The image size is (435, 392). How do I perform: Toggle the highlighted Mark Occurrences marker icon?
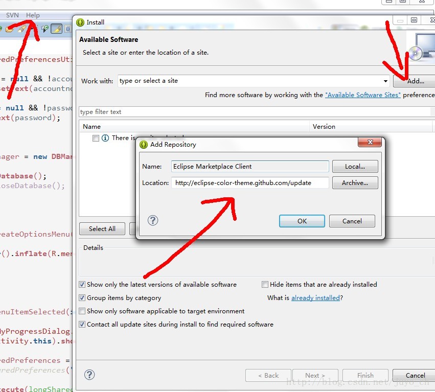coord(56,29)
